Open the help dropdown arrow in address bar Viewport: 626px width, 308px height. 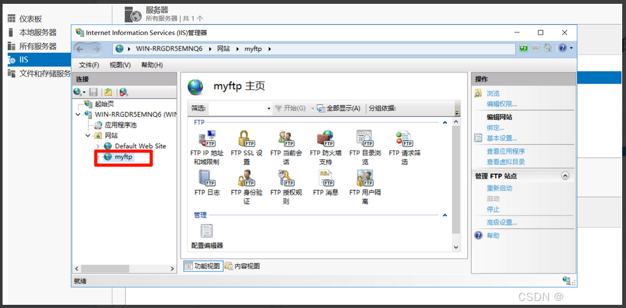(571, 48)
